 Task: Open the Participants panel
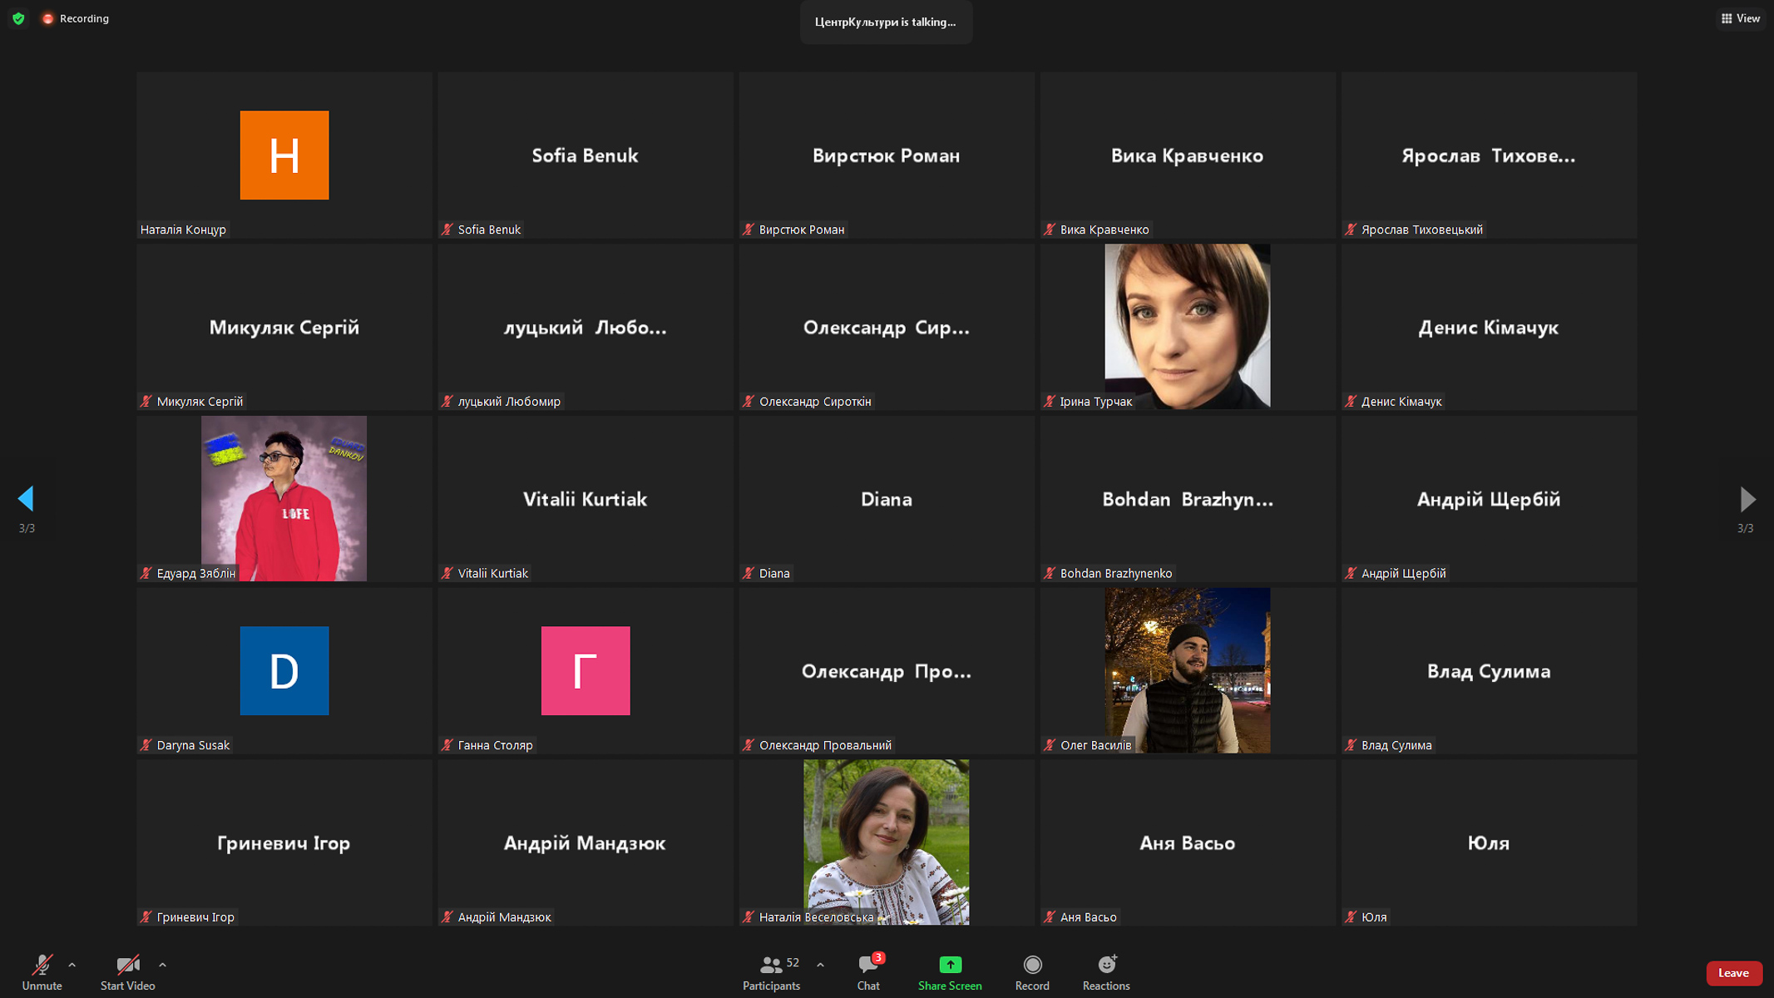[x=771, y=971]
